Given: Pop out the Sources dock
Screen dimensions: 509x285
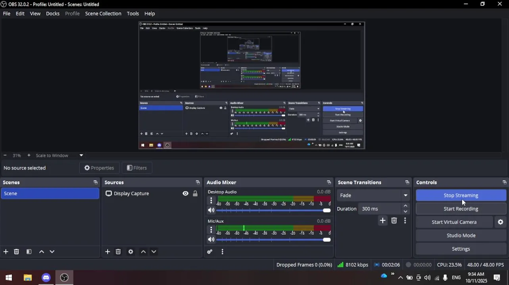Looking at the screenshot, I should 198,182.
